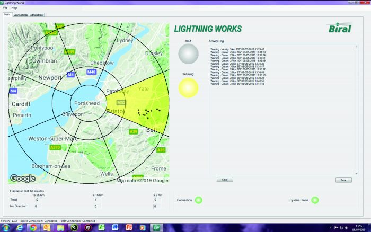Screen dimensions: 371x232
Task: Click the green Connection status light
Action: (x=199, y=200)
